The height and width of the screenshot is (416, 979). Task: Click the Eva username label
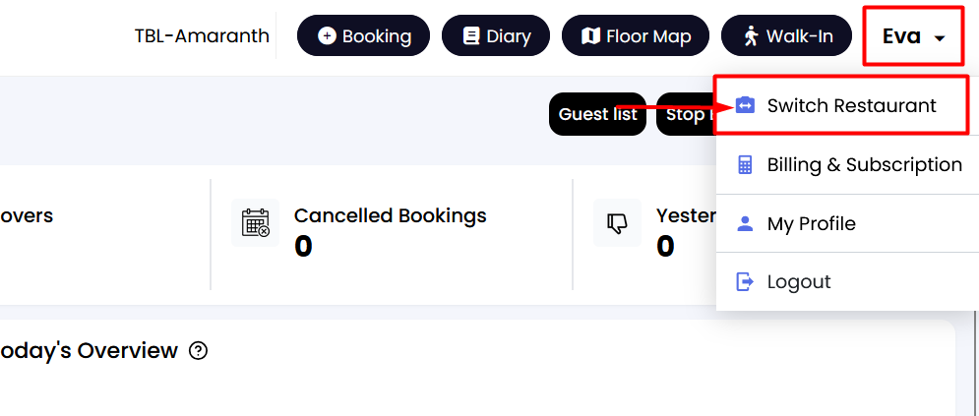click(901, 36)
